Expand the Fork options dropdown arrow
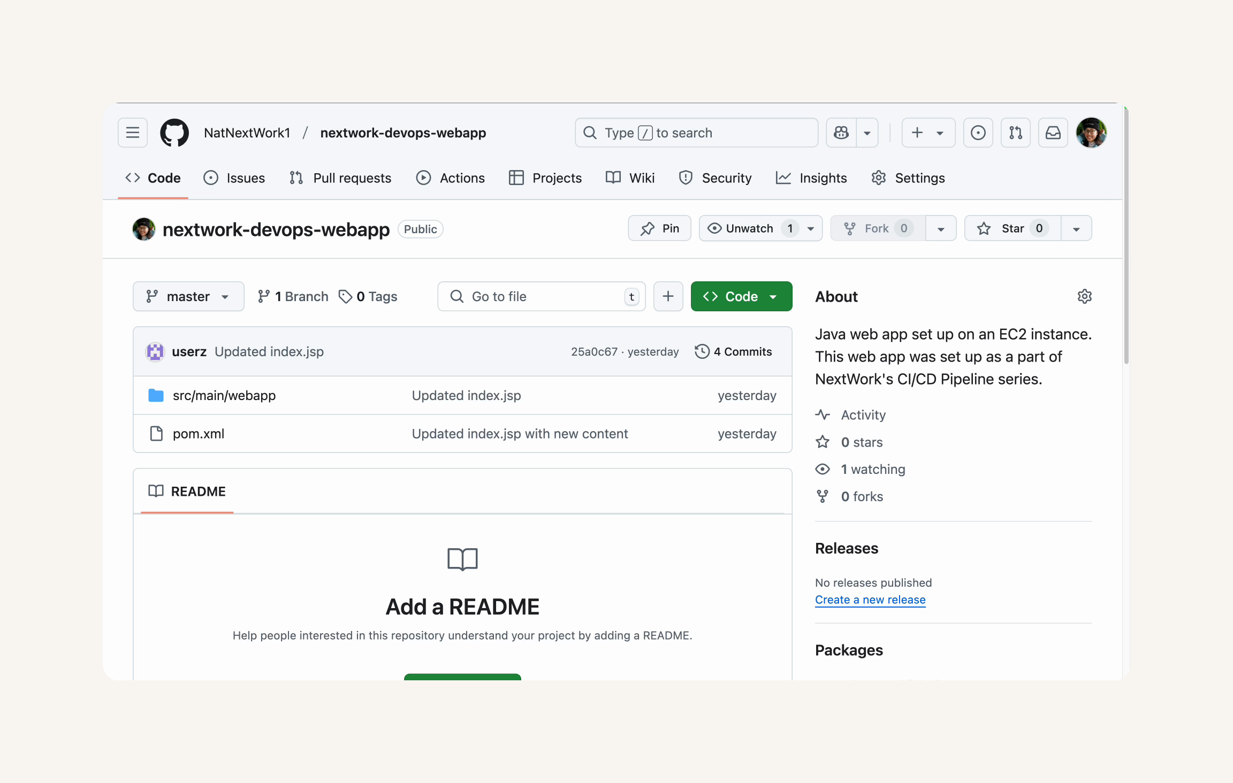Image resolution: width=1233 pixels, height=783 pixels. point(941,228)
